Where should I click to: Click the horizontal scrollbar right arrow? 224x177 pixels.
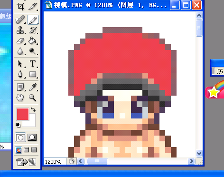(x=191, y=161)
